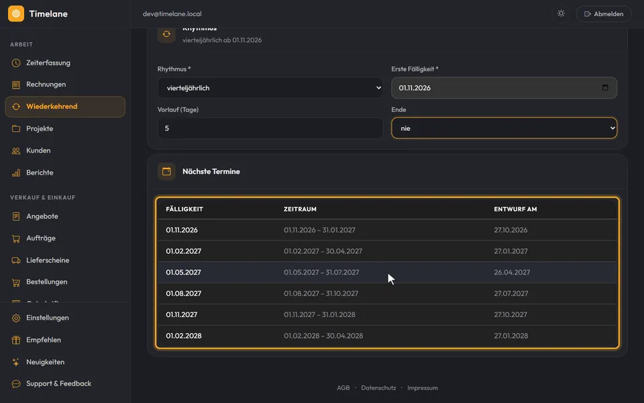
Task: Click the period 01.02.2028 – 30.04.2028
Action: point(323,336)
